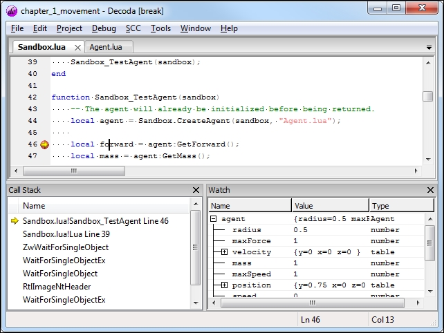Open the Help menu

coord(229,28)
